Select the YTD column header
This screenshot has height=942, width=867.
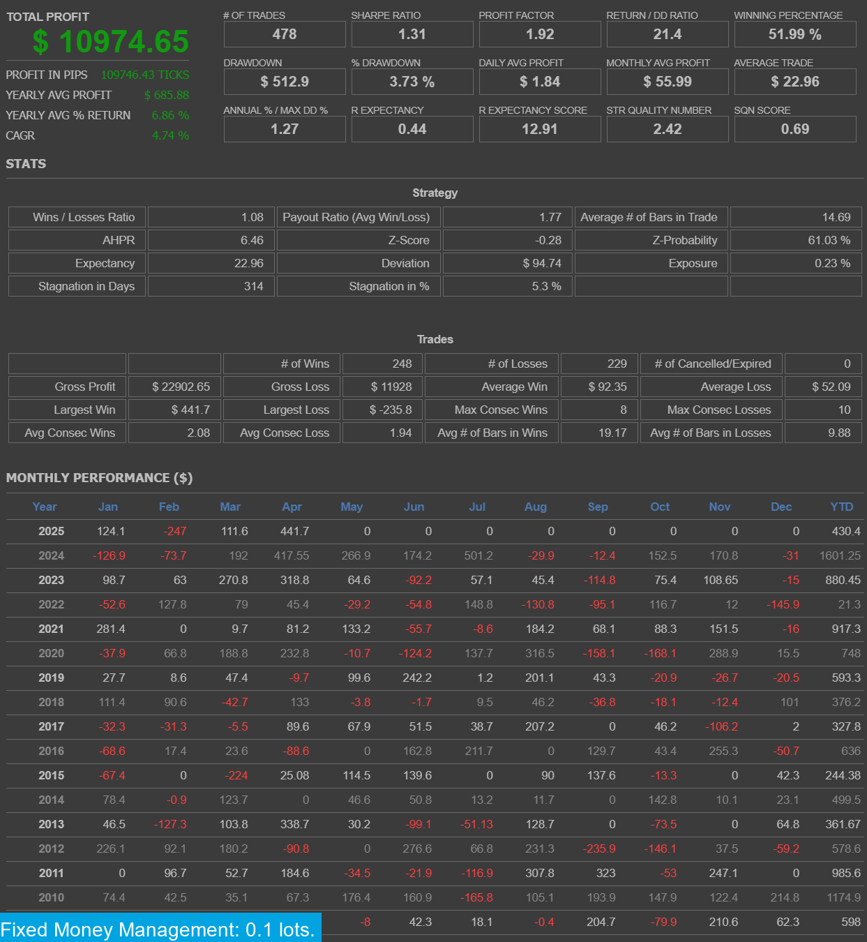pos(842,507)
